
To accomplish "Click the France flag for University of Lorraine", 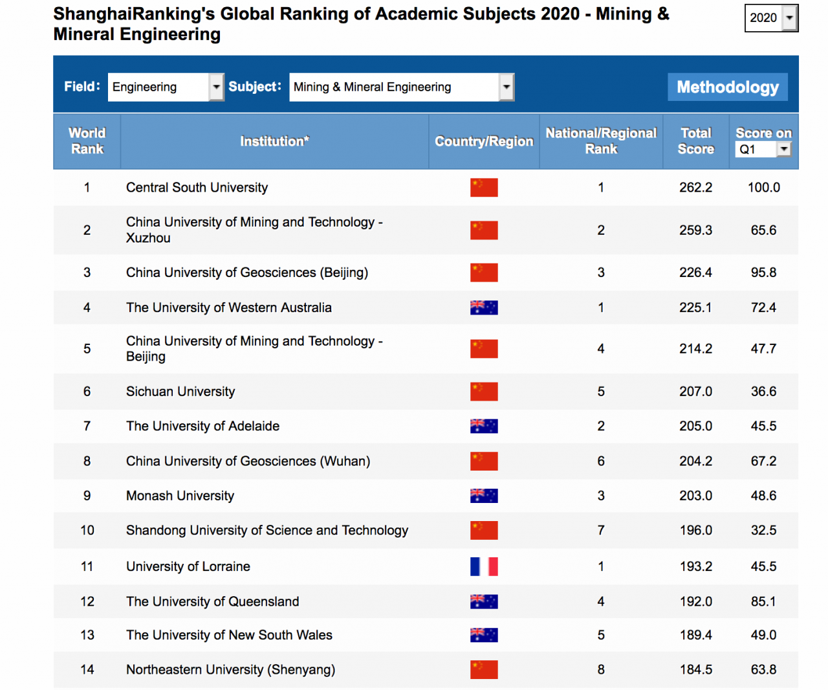I will [484, 566].
